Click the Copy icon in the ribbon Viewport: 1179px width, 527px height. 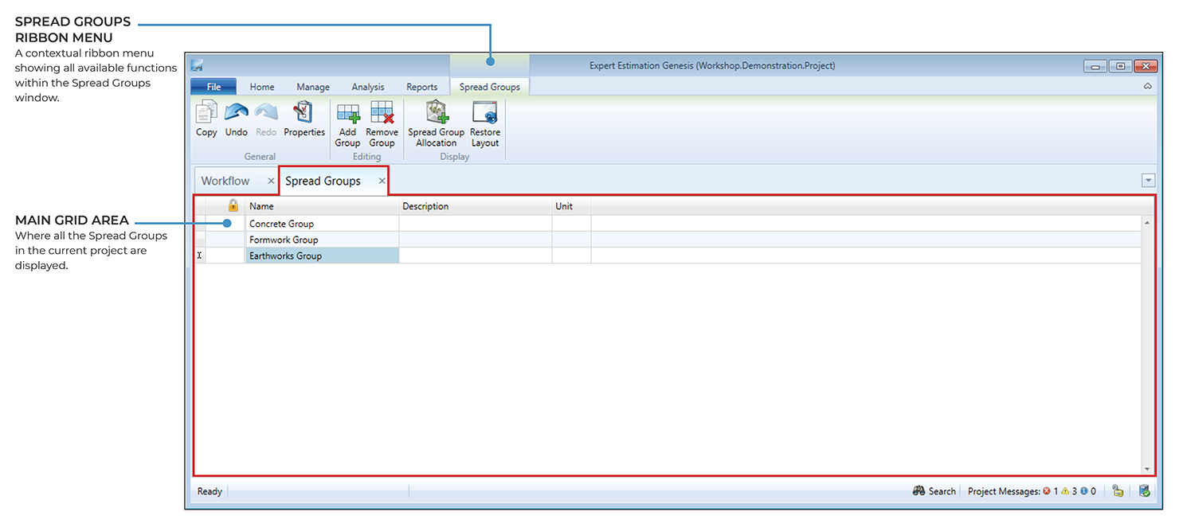(x=206, y=119)
